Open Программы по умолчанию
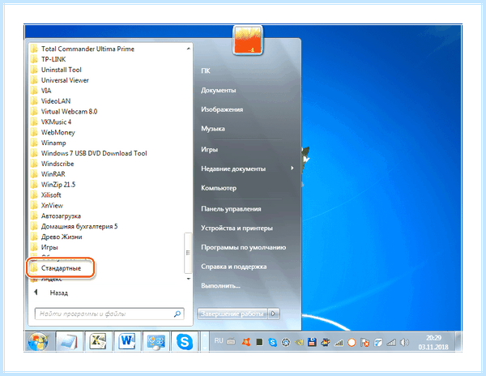 [243, 247]
